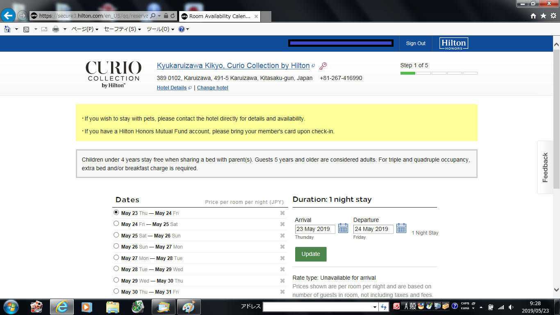Select the May 26 – May 27 radio button

click(x=116, y=246)
